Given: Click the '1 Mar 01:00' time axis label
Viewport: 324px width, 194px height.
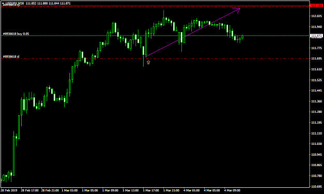Looking at the screenshot, I should click(69, 190).
